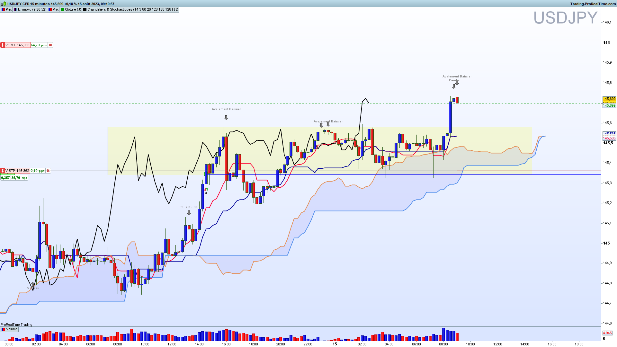617x347 pixels.
Task: Click the 35,70 pips position gain label
Action: [x=19, y=178]
